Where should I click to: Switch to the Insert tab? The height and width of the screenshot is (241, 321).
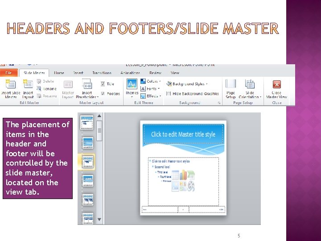(78, 73)
